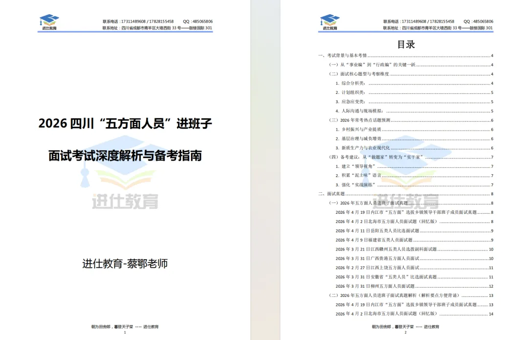Viewport: 528px width, 340px height.
Task: Click 'QQ:485065806' on the cover page header
Action: pyautogui.click(x=198, y=21)
